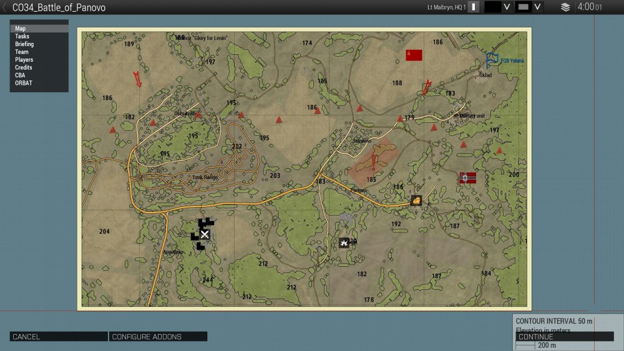
Task: Click the CONFIGURE ADDONS button
Action: (147, 337)
